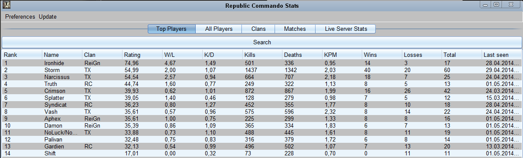The image size is (523, 158).
Task: Sort by the Clan column header
Action: tap(102, 55)
